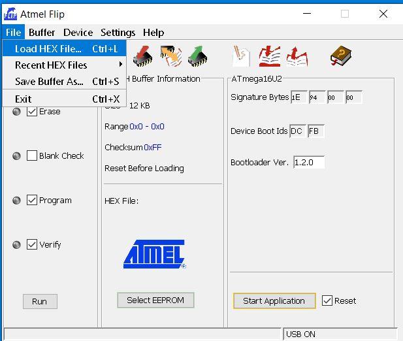Click the Program status indicator light
Image resolution: width=403 pixels, height=341 pixels.
[16, 200]
